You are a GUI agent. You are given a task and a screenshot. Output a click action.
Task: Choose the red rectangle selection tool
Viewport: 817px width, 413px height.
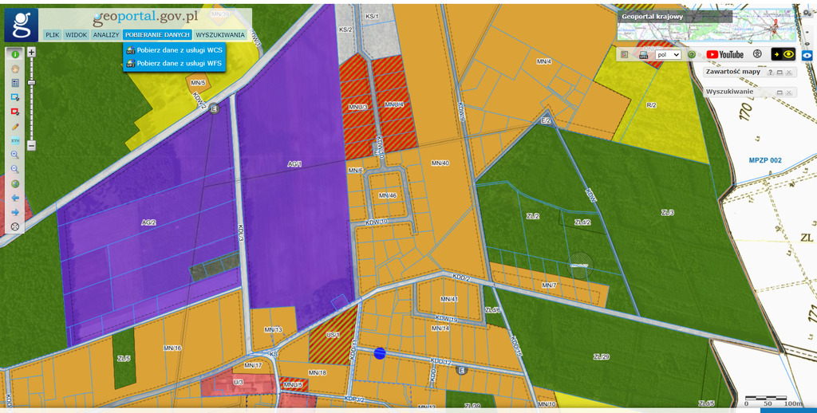pyautogui.click(x=15, y=112)
